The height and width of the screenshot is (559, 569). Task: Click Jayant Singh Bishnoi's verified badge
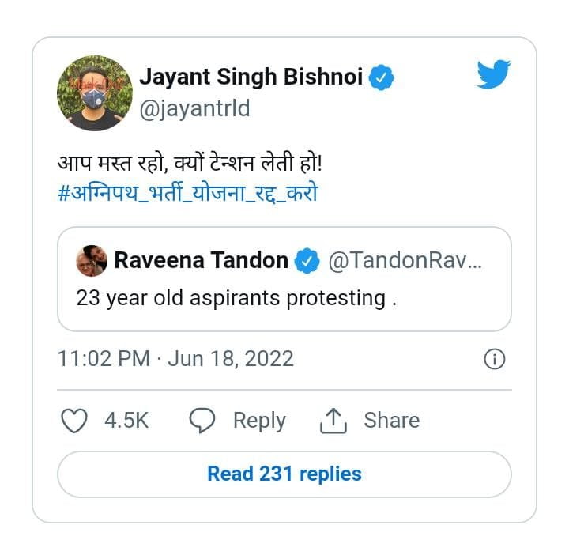[384, 78]
